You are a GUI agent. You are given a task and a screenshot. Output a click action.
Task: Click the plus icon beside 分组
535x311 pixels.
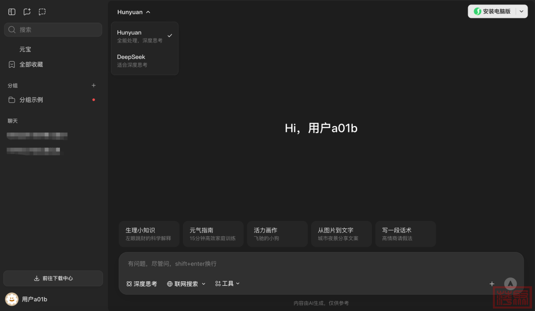[x=94, y=86]
